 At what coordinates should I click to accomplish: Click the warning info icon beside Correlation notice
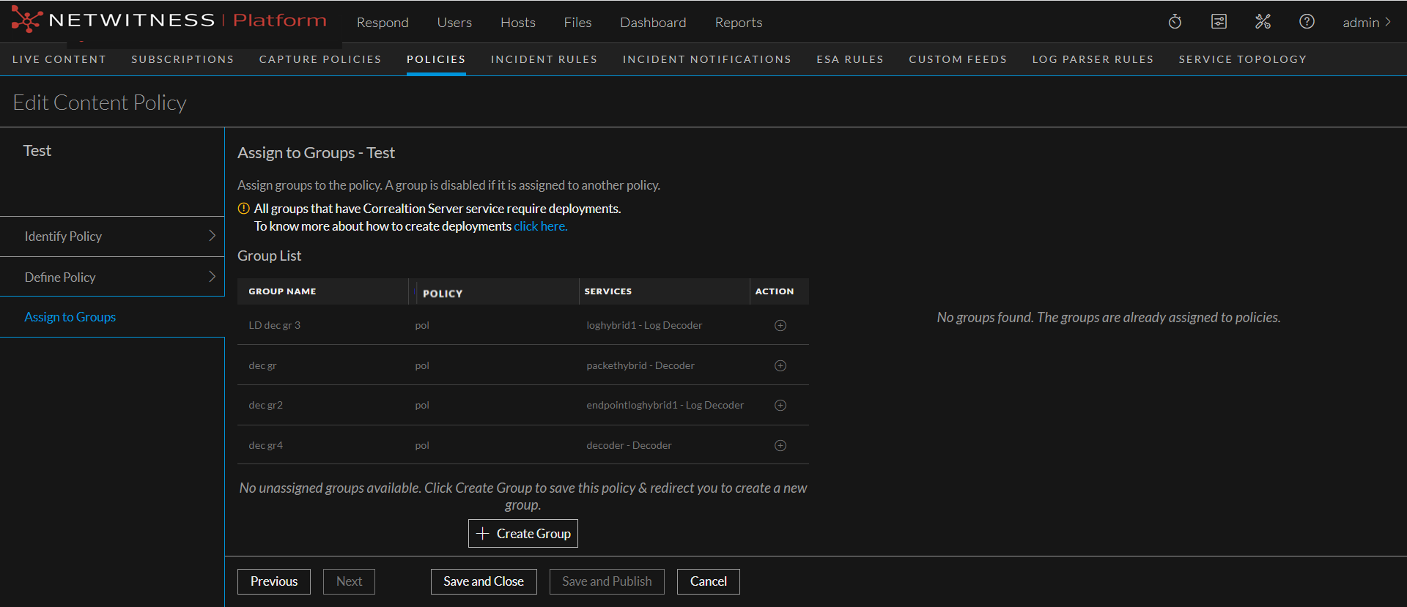tap(244, 209)
